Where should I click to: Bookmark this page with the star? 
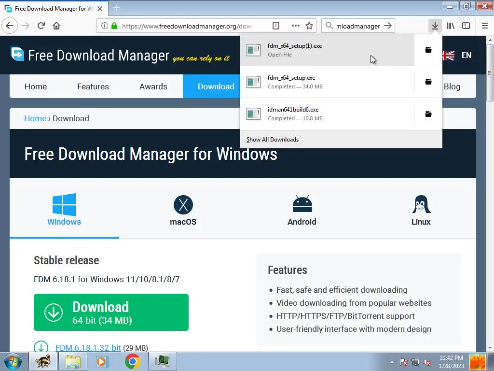tap(309, 26)
